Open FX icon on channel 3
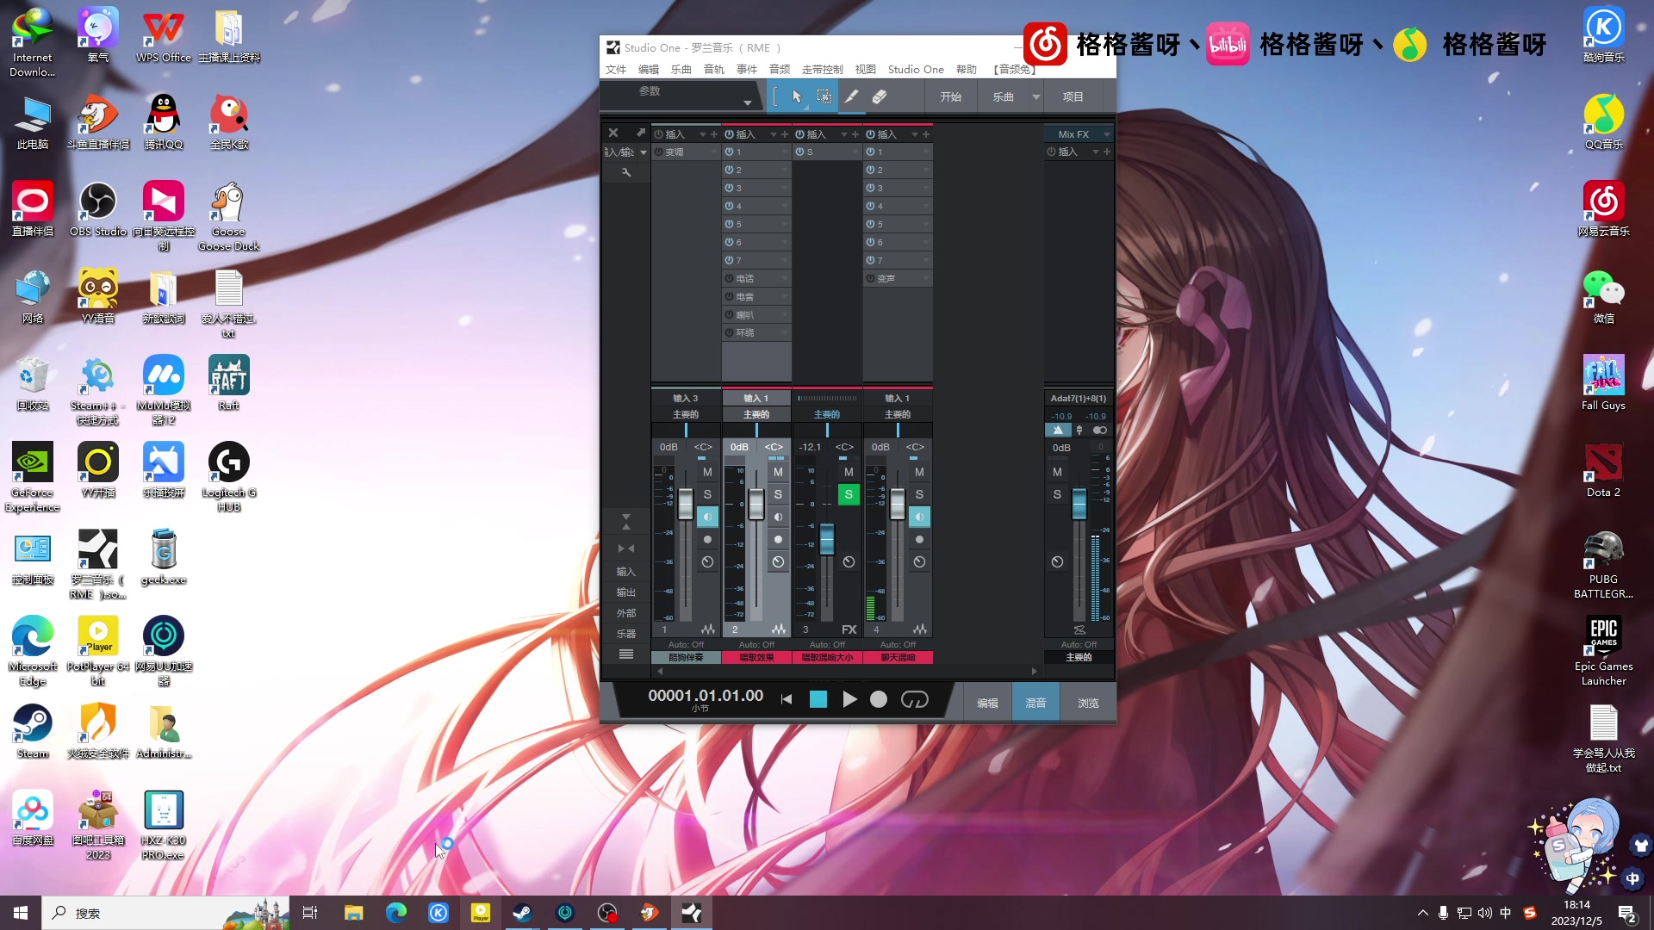The image size is (1654, 930). point(849,629)
